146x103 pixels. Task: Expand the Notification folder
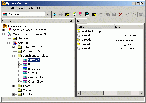pyautogui.click(x=13, y=94)
